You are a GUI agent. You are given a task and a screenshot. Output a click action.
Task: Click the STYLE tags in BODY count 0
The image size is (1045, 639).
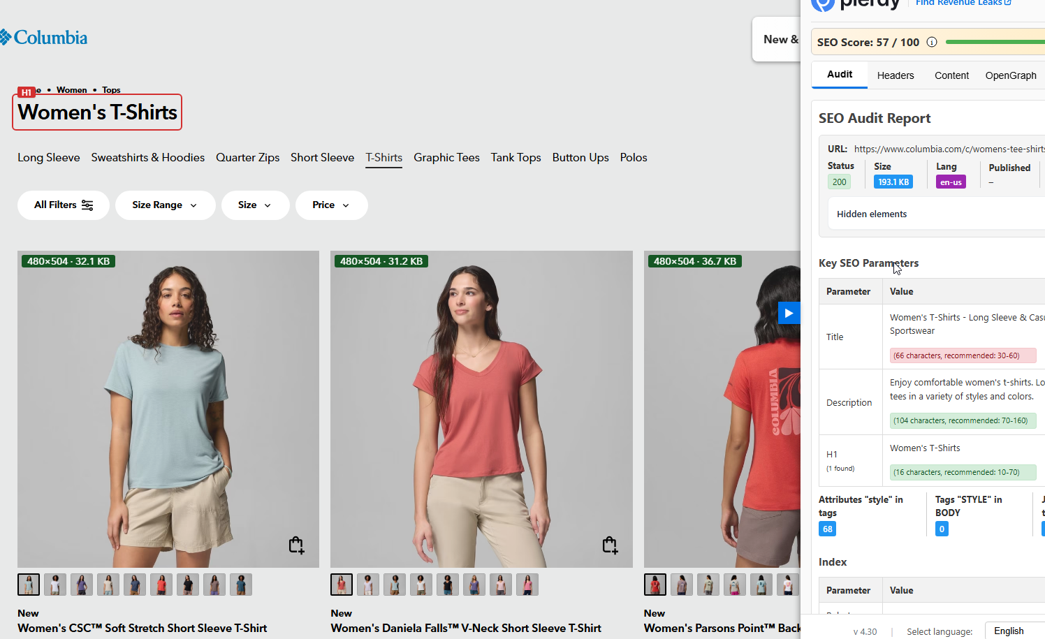pyautogui.click(x=942, y=529)
